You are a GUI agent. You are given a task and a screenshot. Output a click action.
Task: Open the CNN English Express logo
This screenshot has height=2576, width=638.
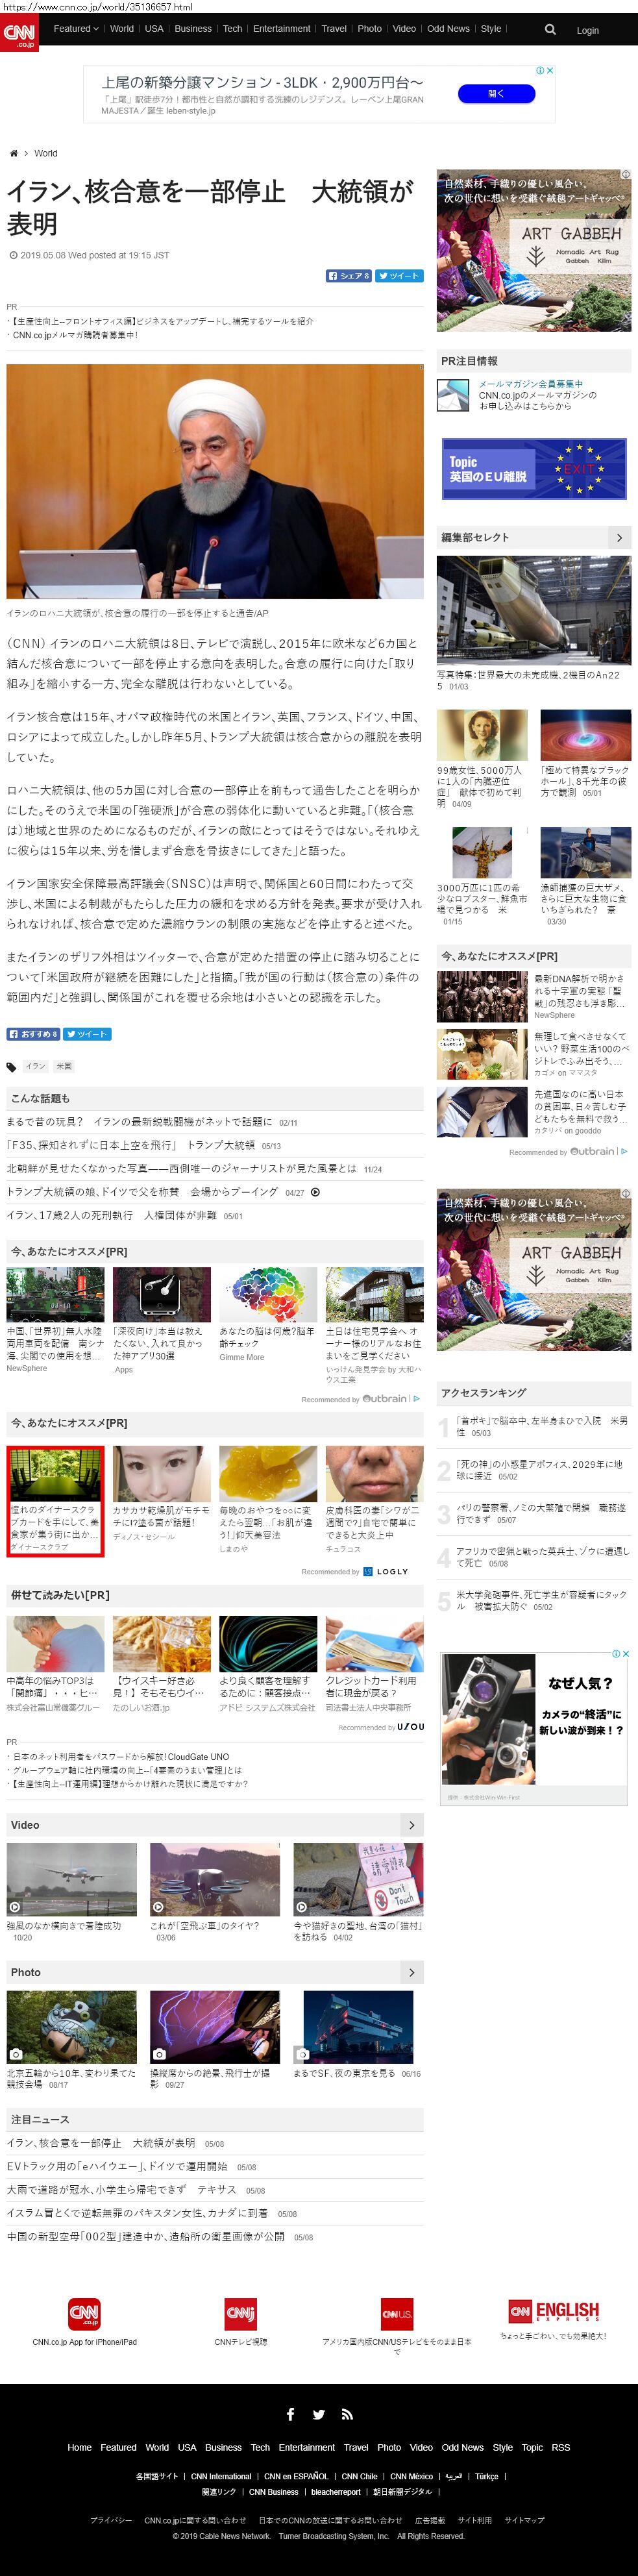click(x=553, y=2311)
